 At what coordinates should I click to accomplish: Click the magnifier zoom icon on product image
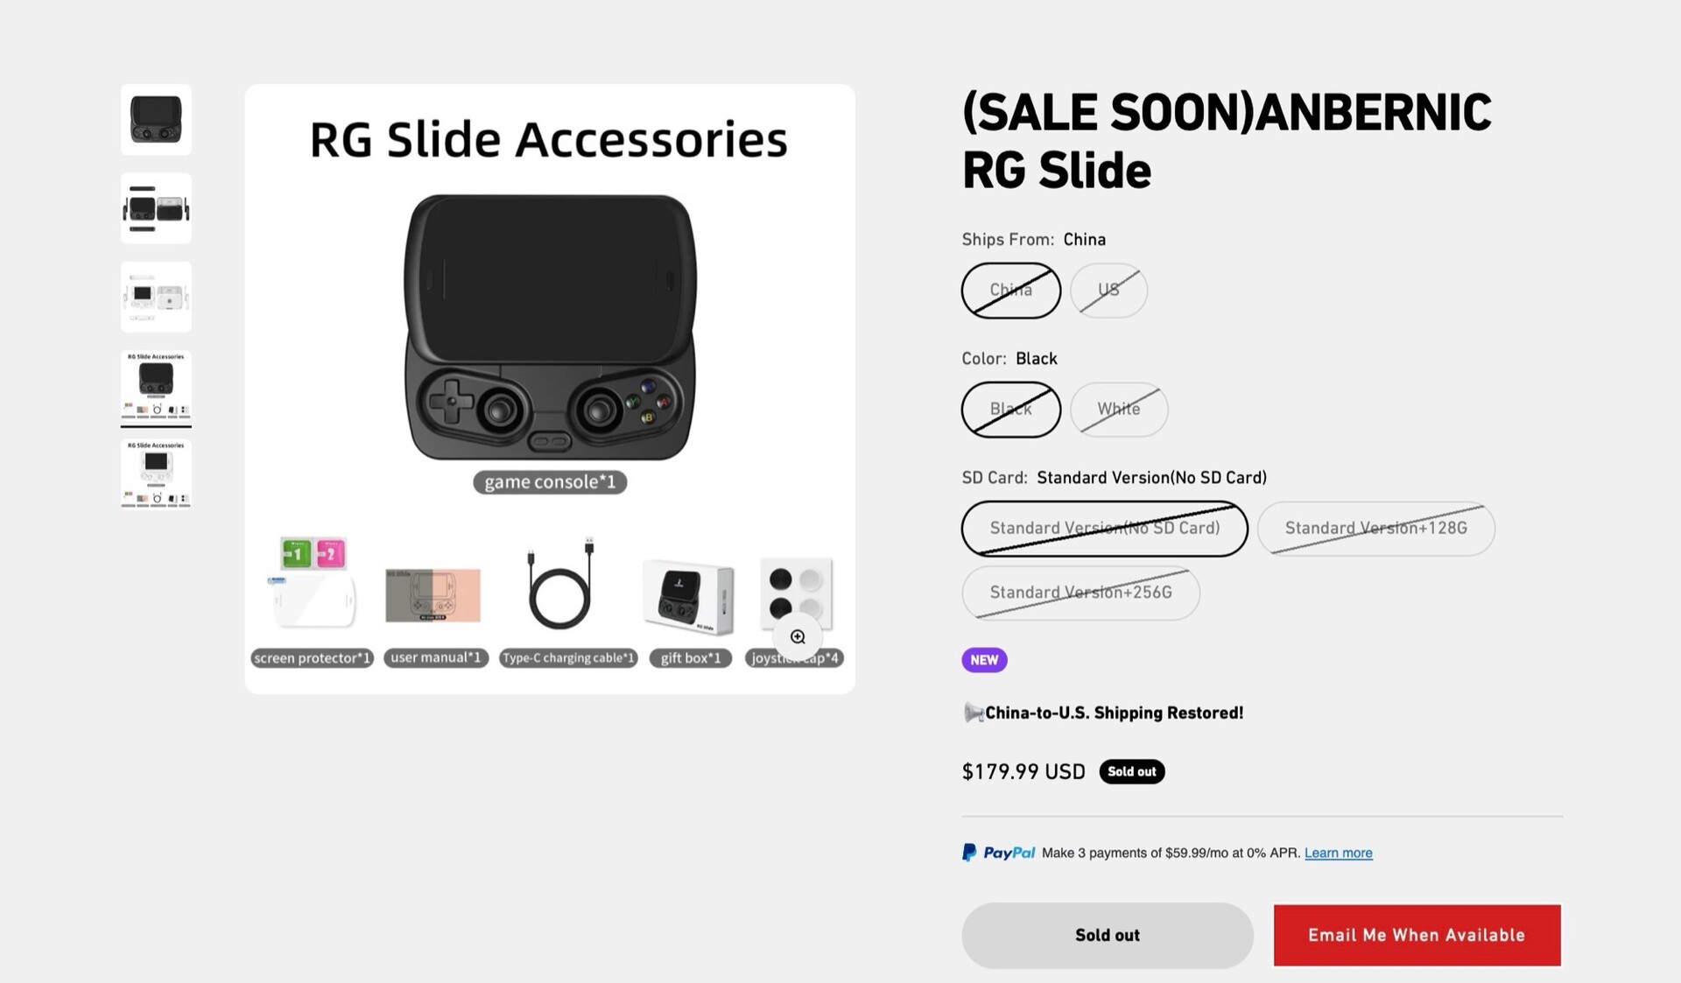pos(797,637)
